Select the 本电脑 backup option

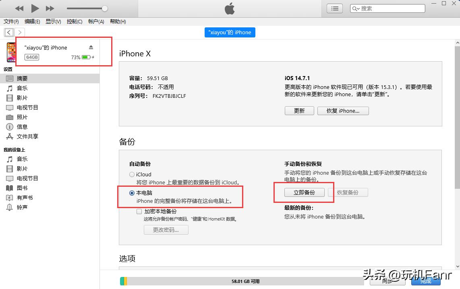[x=132, y=193]
